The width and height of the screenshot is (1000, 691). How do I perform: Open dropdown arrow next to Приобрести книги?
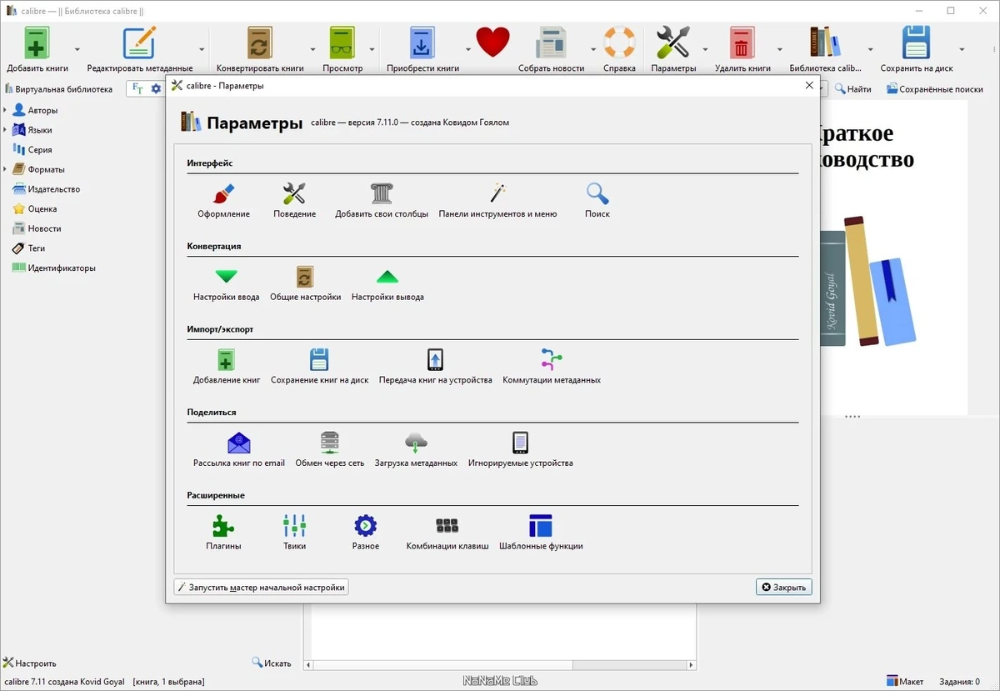tap(467, 49)
